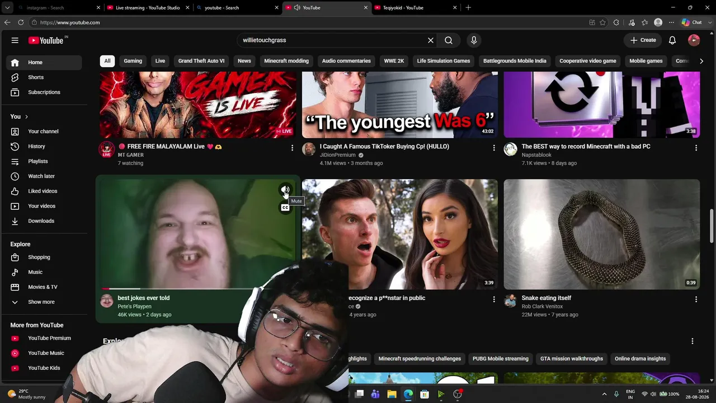
Task: Open Rob Clark Venitox channel avatar
Action: pyautogui.click(x=511, y=301)
